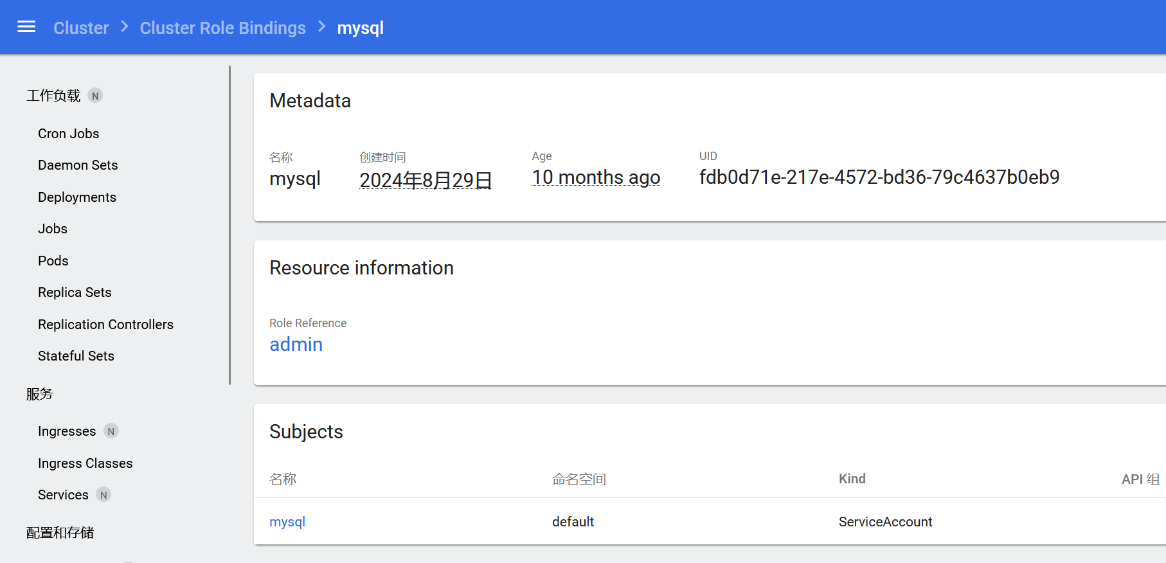
Task: Open Replication Controllers in the sidebar
Action: (105, 325)
